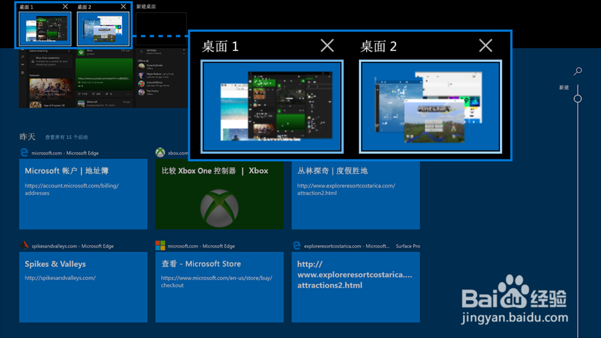Close 桌面 2 in the small desktop strip
Screen dimensions: 601x338
(x=123, y=7)
